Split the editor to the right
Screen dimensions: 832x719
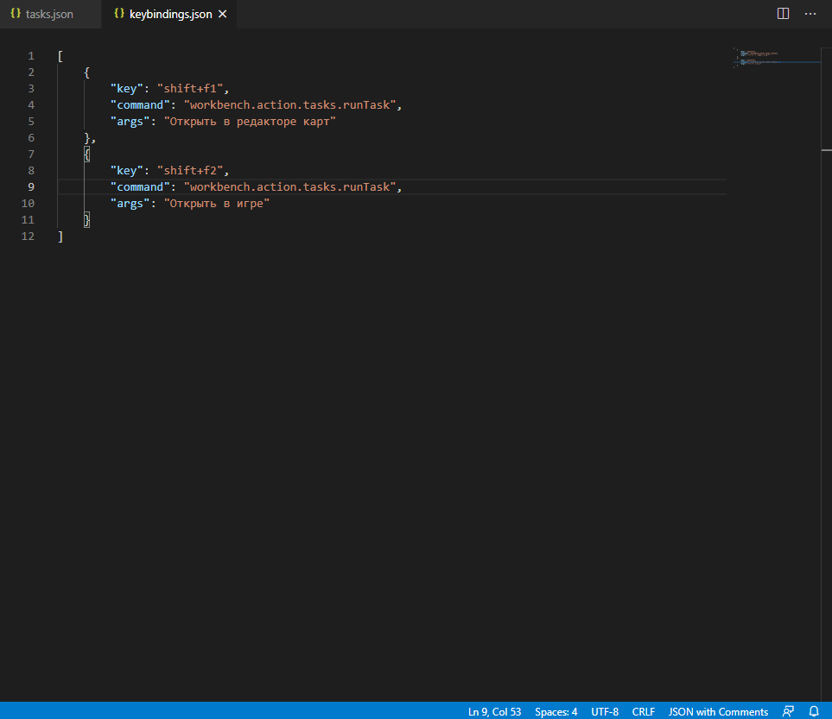coord(783,14)
